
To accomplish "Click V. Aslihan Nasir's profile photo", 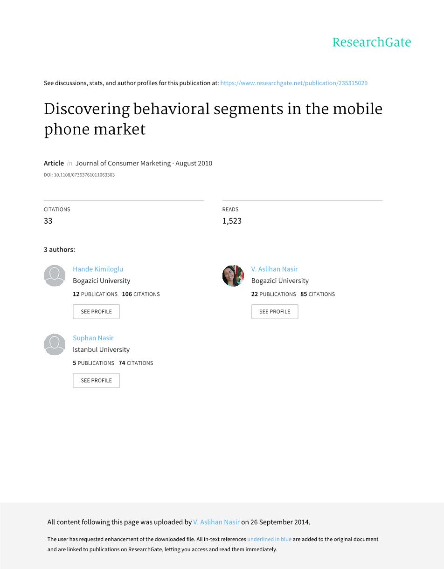I will [x=233, y=276].
